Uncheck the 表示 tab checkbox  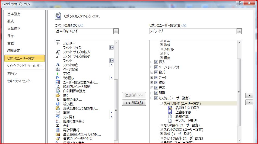click(x=156, y=88)
